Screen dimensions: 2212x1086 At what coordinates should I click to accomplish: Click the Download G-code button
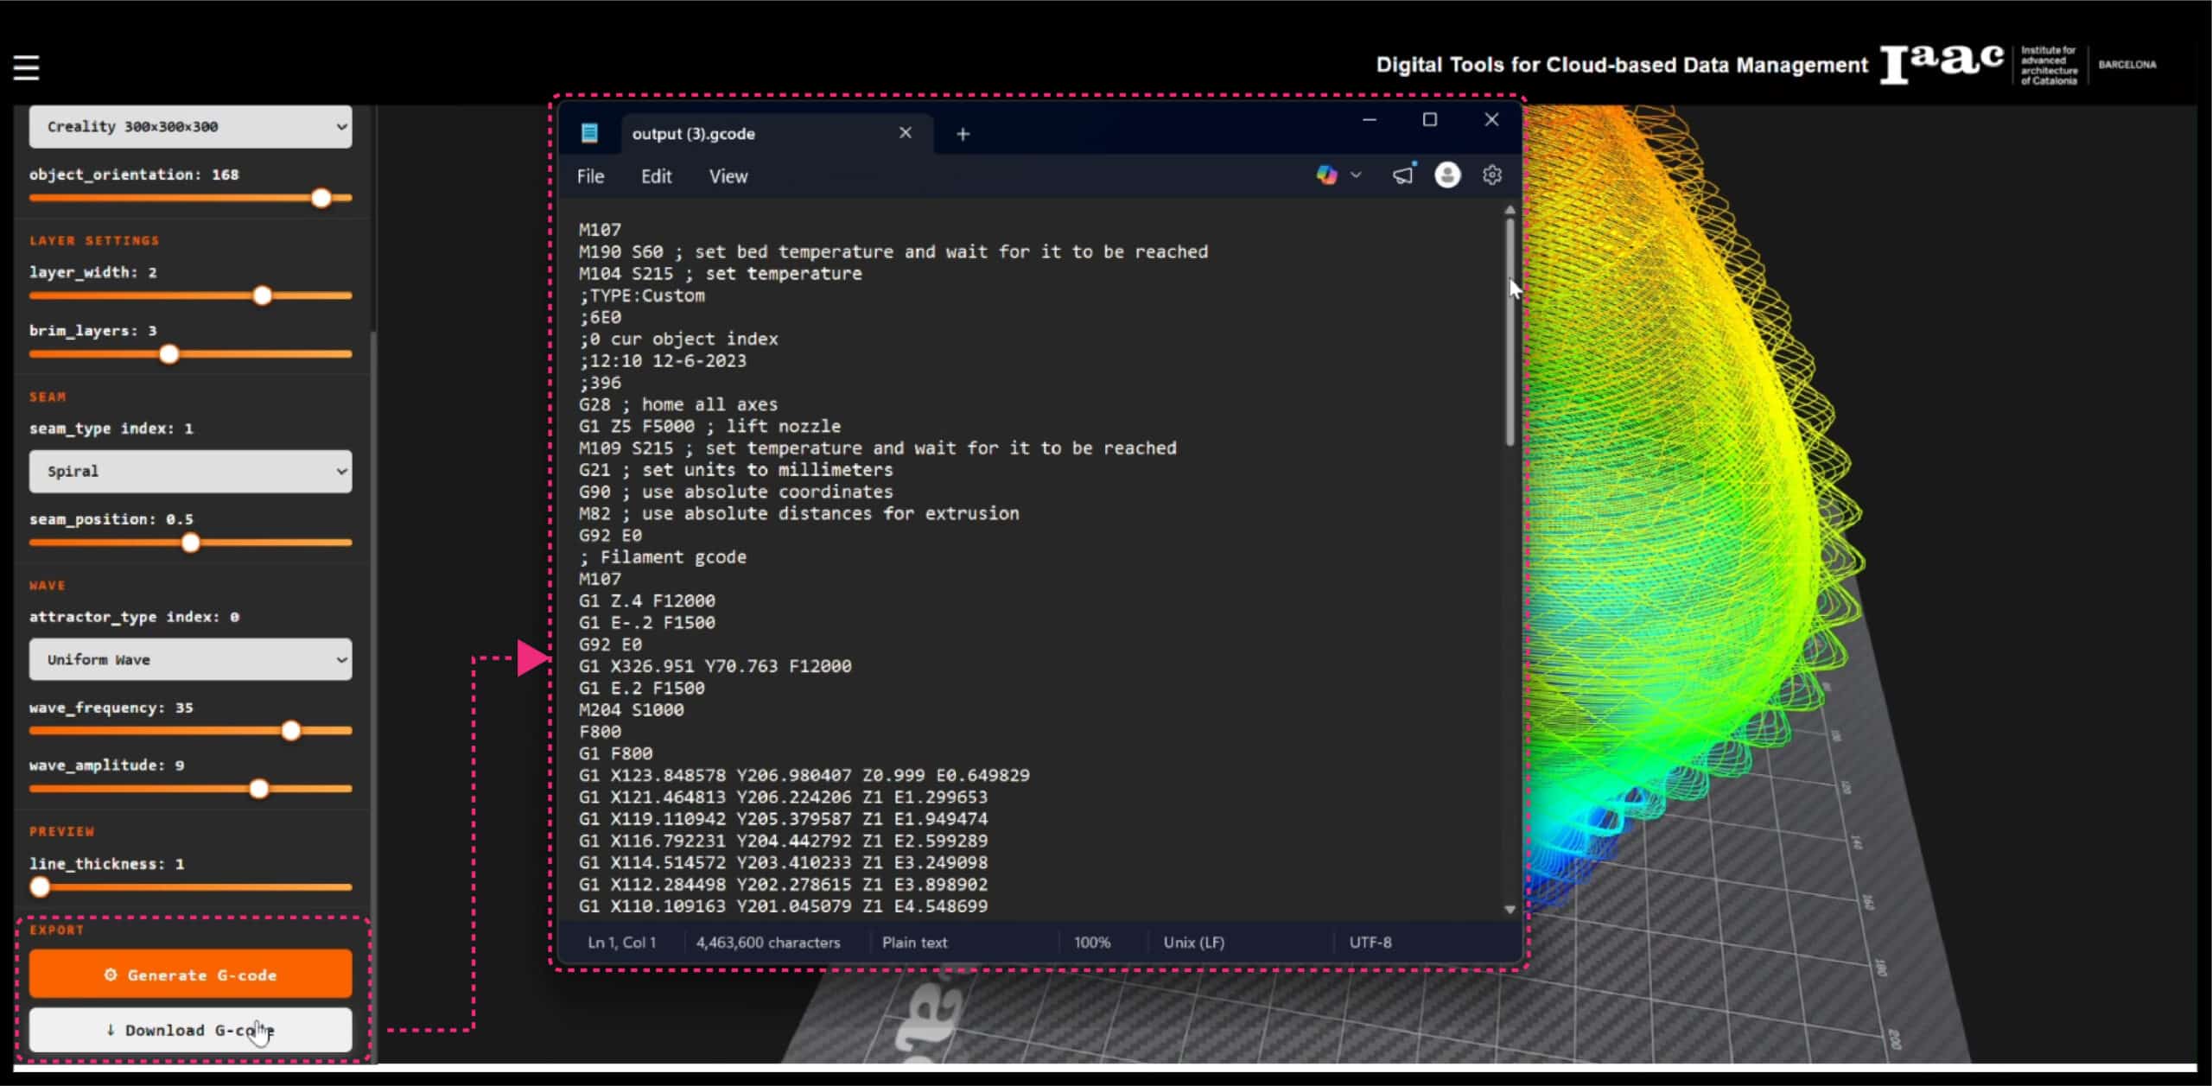point(190,1030)
